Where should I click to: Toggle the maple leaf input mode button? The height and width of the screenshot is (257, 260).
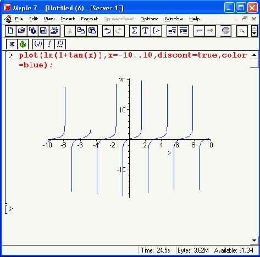pos(23,44)
